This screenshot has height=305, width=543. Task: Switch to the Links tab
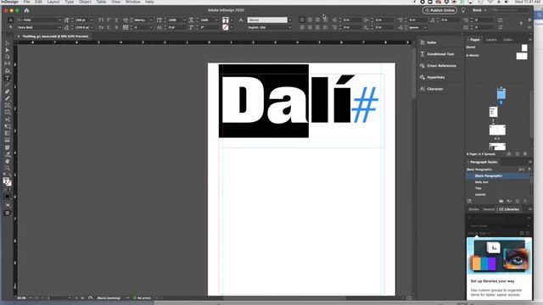pos(507,40)
